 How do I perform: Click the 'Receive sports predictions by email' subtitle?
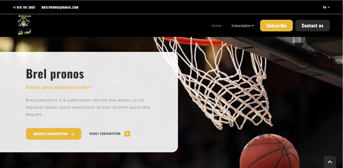point(58,87)
